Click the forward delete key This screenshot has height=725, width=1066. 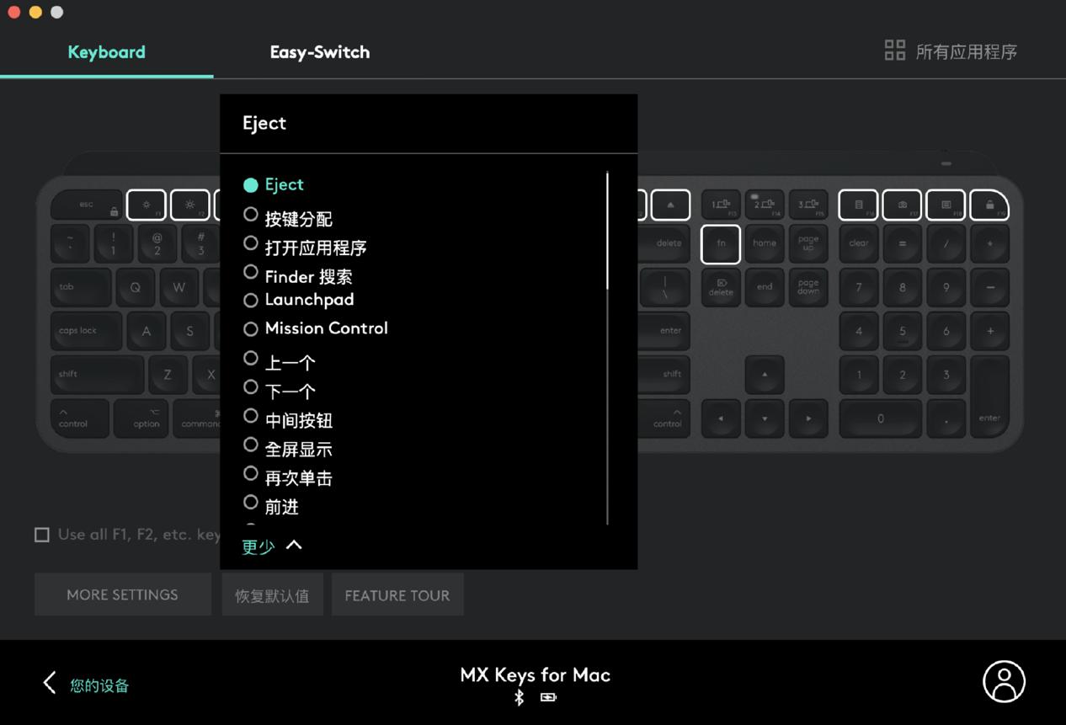coord(721,287)
